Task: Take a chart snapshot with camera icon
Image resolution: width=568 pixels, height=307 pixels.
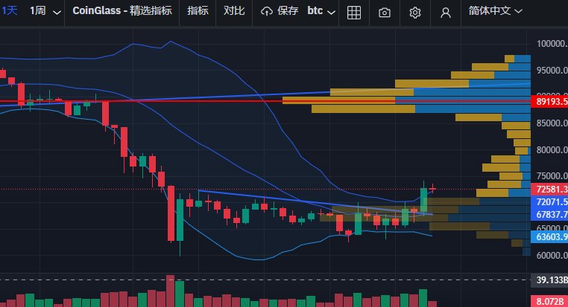Action: [x=385, y=13]
